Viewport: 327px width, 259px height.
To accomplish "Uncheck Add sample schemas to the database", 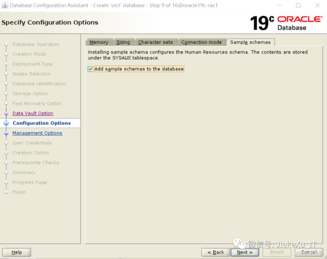I will (90, 69).
